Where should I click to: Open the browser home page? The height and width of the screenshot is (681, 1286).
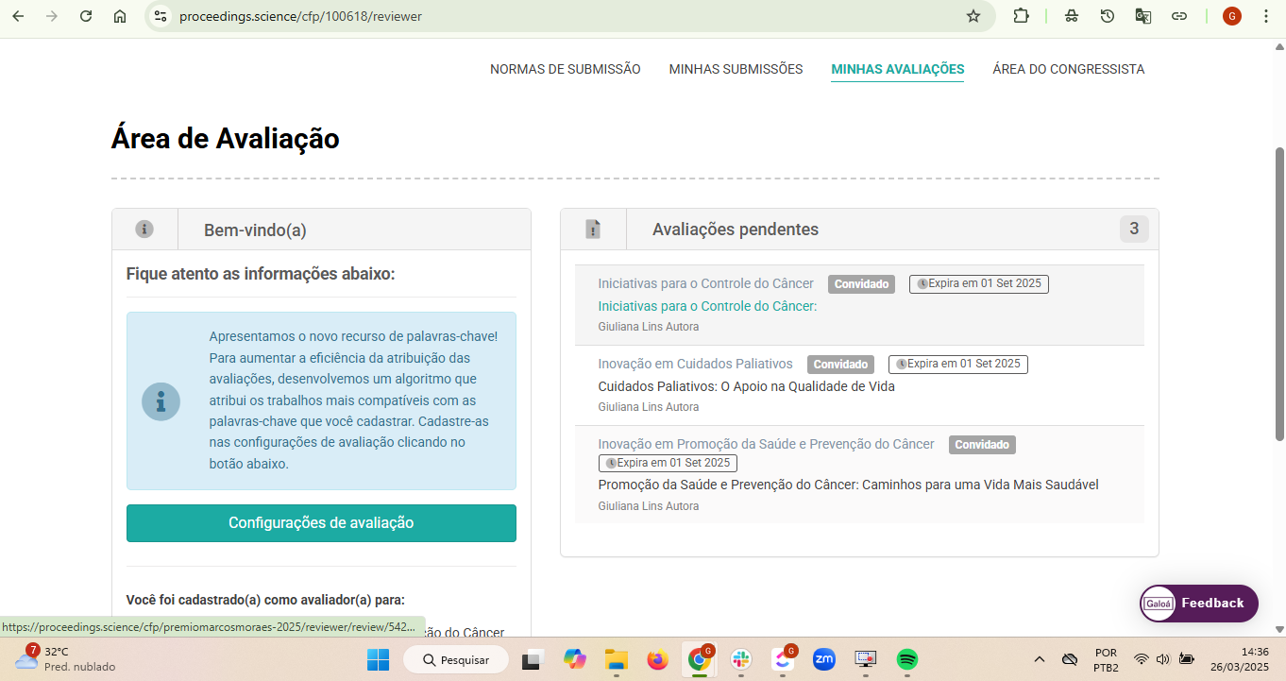(120, 16)
